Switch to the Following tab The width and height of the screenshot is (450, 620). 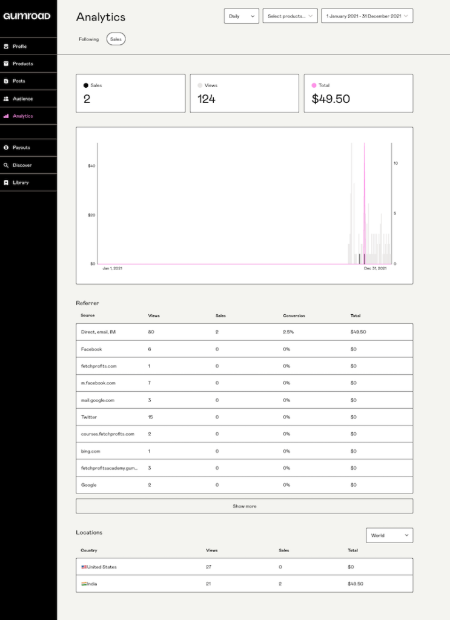[x=88, y=39]
